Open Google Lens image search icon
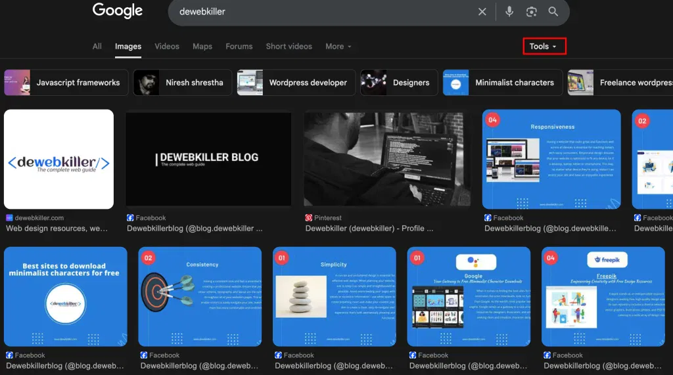Viewport: 673px width, 375px height. [x=531, y=12]
